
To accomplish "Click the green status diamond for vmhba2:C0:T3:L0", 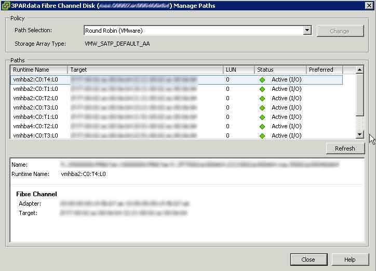I will tap(262, 108).
